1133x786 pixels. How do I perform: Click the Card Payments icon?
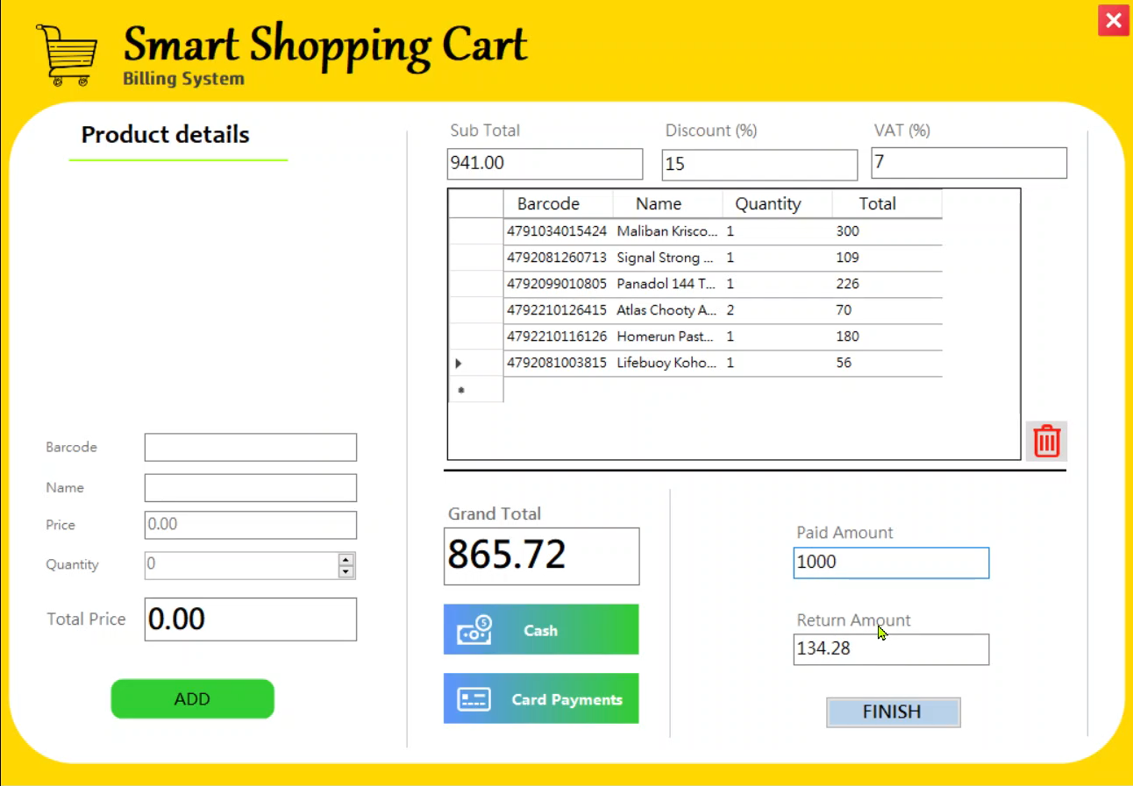pyautogui.click(x=474, y=698)
